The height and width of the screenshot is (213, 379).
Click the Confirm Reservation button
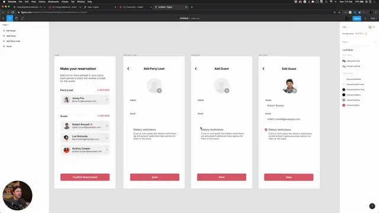click(85, 177)
